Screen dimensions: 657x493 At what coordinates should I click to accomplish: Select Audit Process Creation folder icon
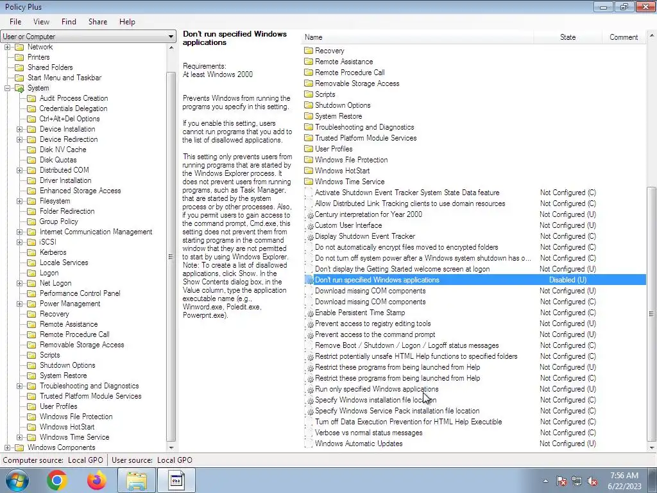31,98
